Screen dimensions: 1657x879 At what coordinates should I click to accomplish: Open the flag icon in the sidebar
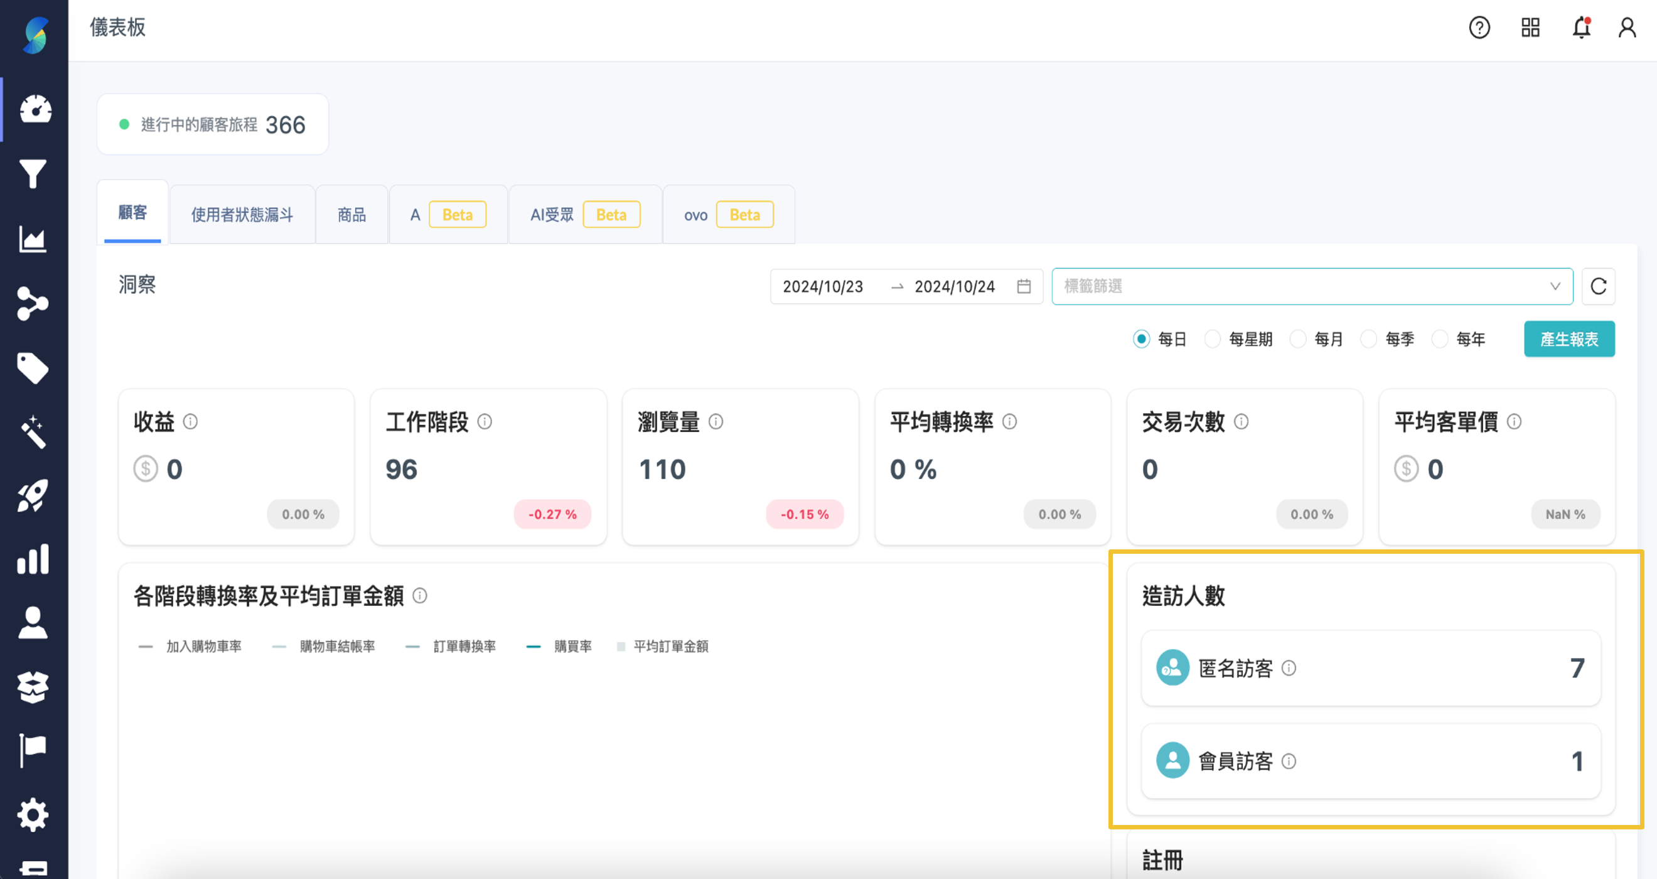[x=33, y=748]
